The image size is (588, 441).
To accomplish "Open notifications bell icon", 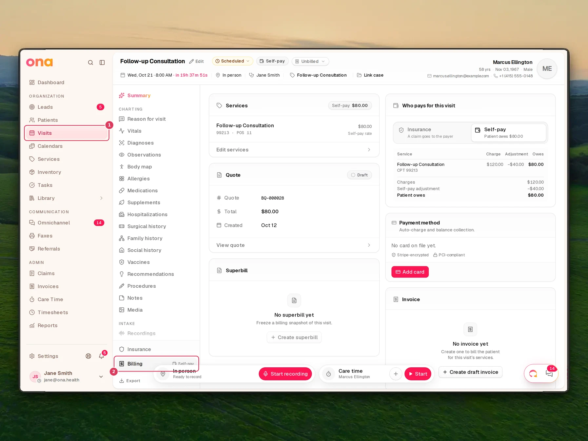I will (x=102, y=356).
